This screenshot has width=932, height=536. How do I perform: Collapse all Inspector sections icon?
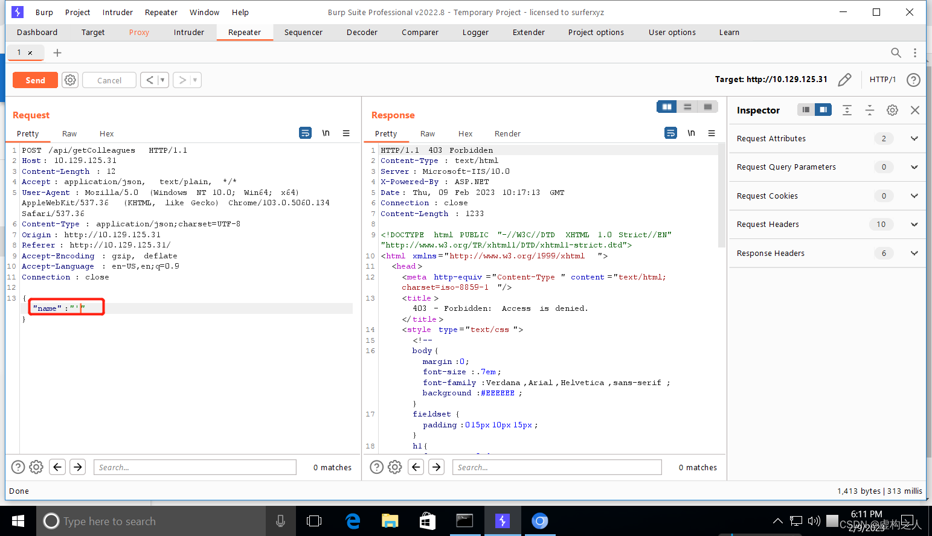pyautogui.click(x=870, y=110)
